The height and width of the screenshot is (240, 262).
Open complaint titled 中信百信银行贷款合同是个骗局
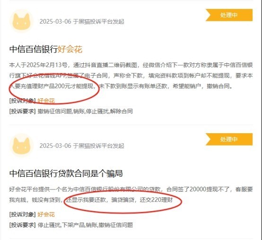[x=66, y=173]
